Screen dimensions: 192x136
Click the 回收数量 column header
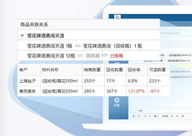pos(115,70)
